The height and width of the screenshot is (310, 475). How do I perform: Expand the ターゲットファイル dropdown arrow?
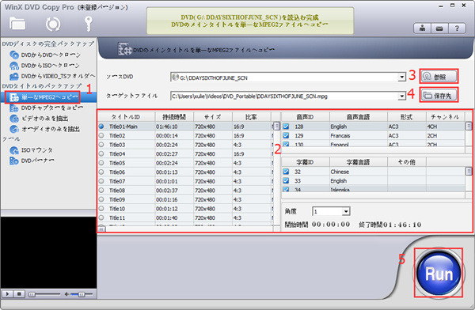tap(402, 96)
